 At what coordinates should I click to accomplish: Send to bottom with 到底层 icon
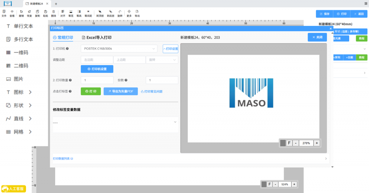coord(111,13)
